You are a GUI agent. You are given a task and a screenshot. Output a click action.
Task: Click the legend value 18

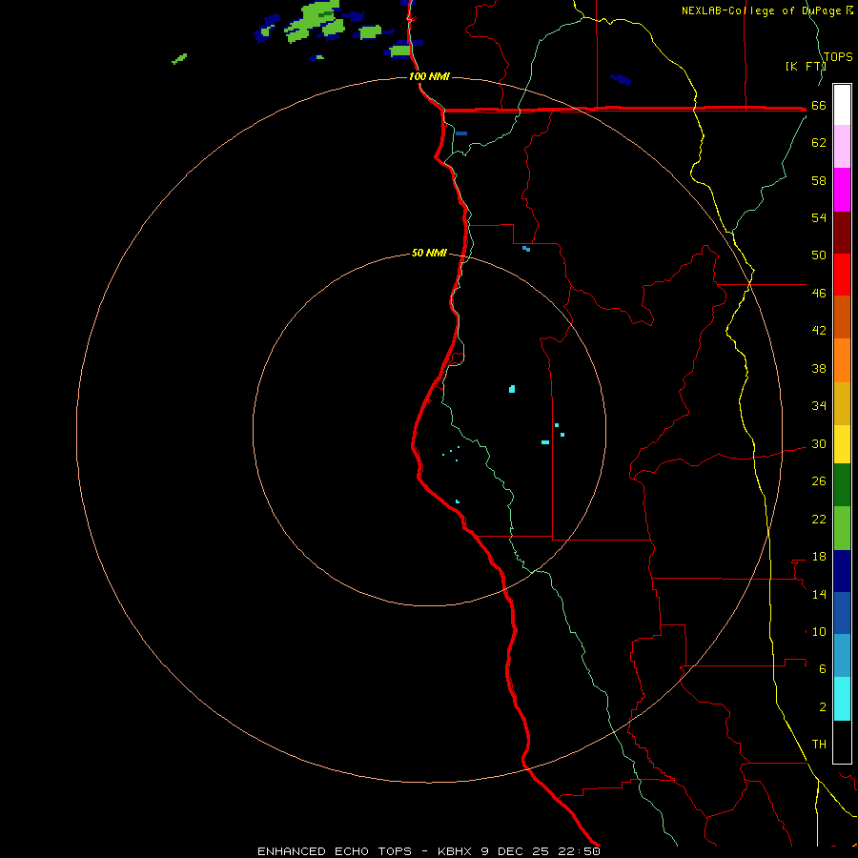click(x=819, y=557)
